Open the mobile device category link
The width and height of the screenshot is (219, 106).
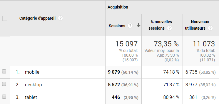click(x=32, y=72)
